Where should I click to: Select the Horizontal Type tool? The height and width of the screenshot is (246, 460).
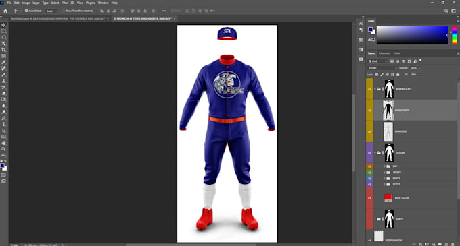(3, 125)
